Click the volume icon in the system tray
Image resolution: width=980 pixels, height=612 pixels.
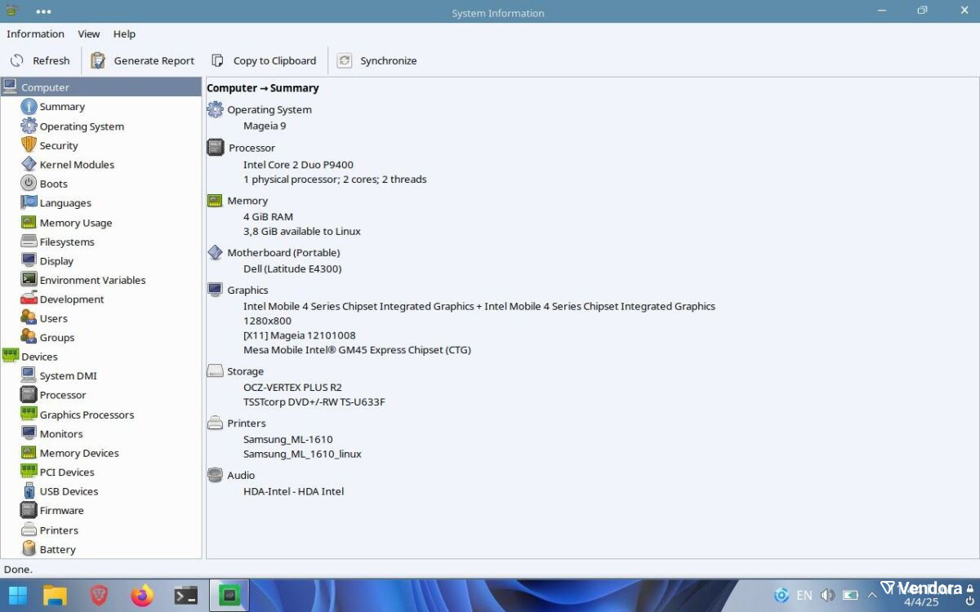pyautogui.click(x=827, y=596)
